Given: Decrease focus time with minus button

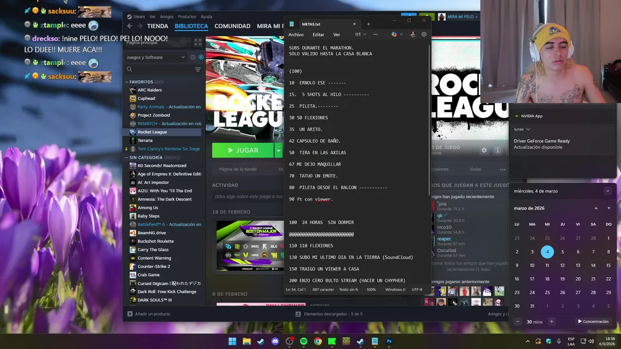Looking at the screenshot, I should coord(518,321).
